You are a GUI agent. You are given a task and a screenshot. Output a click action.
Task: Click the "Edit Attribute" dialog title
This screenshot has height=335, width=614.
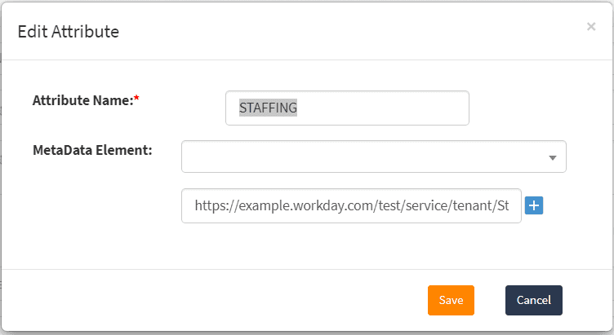click(69, 32)
